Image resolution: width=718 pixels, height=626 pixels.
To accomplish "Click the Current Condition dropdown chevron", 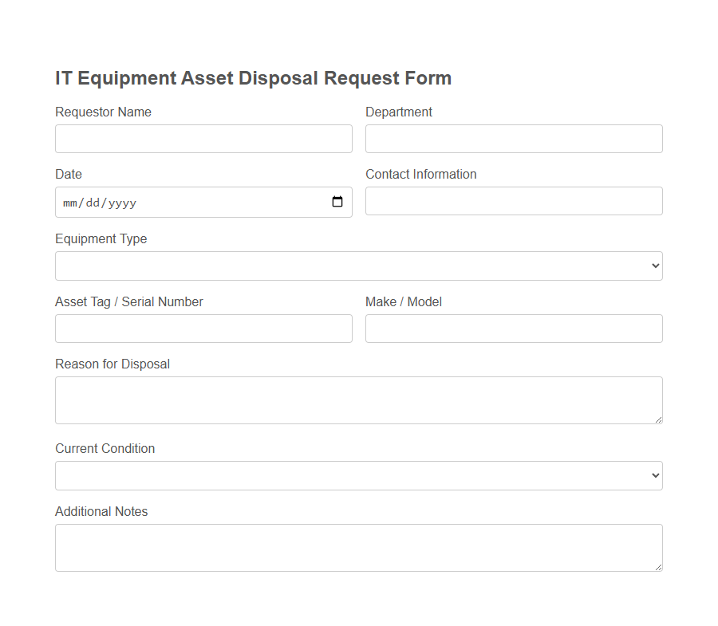I will pos(654,475).
